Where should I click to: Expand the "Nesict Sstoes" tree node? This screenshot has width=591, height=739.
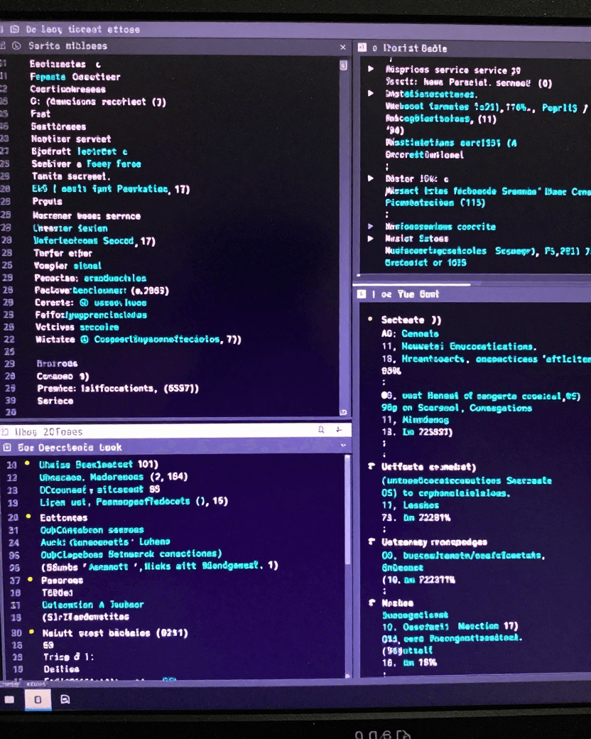(371, 239)
